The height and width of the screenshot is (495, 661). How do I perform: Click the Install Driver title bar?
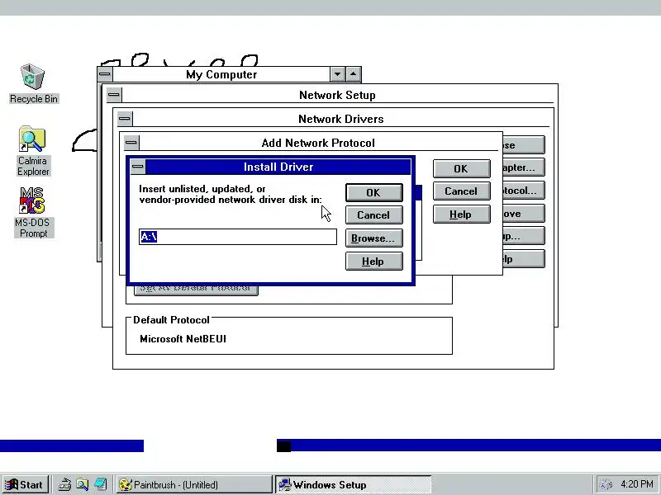point(278,167)
